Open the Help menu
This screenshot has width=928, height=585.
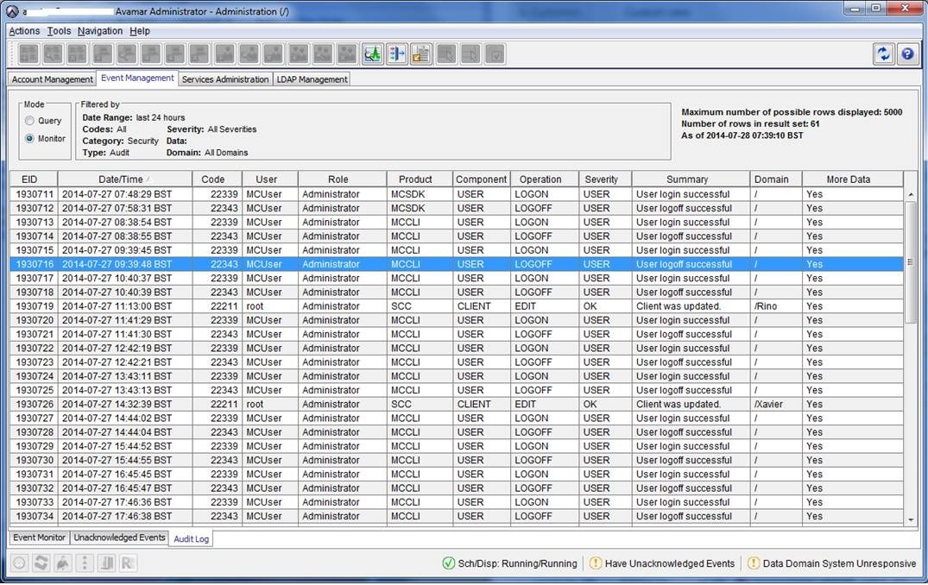[140, 31]
